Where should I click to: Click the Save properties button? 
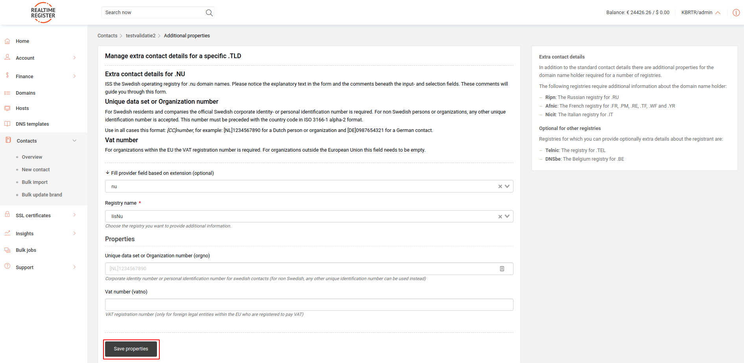(131, 349)
